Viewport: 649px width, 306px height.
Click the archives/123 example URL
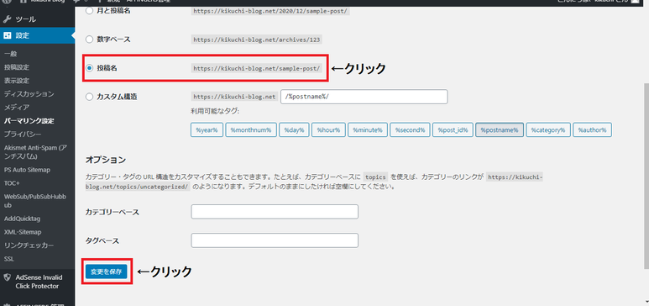point(257,40)
